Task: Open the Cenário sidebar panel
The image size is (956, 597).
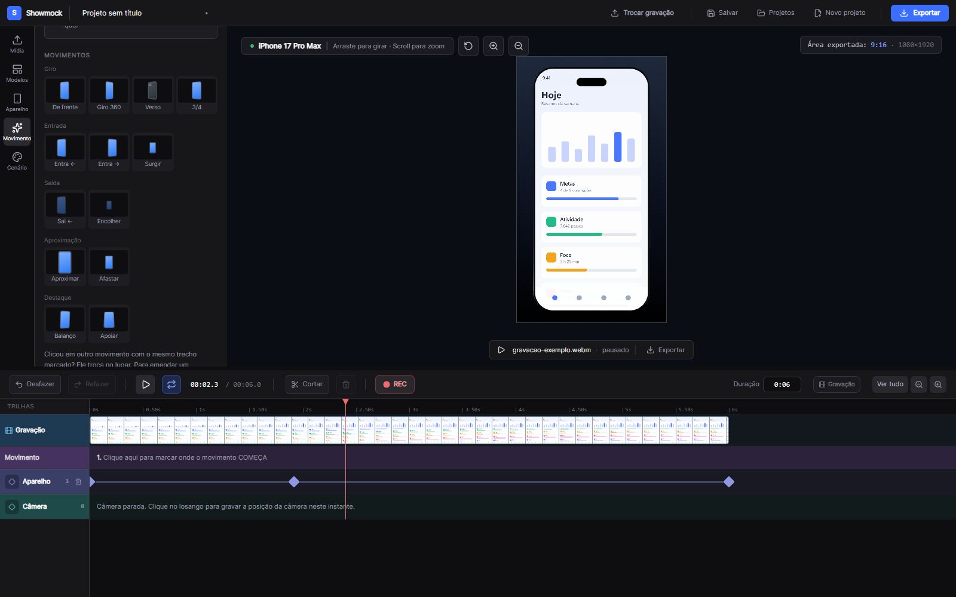Action: [x=17, y=161]
